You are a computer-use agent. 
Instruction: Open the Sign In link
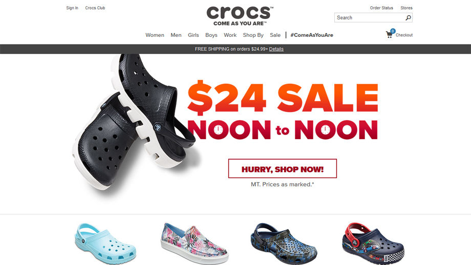[x=72, y=8]
